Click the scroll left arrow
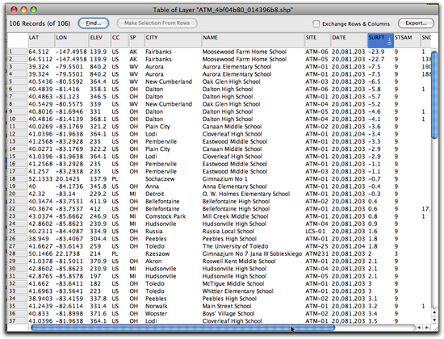Screen dimensions: 444x339 (419, 328)
